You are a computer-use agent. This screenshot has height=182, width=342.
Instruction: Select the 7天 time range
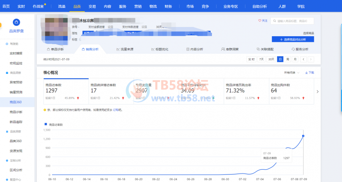coord(261,59)
